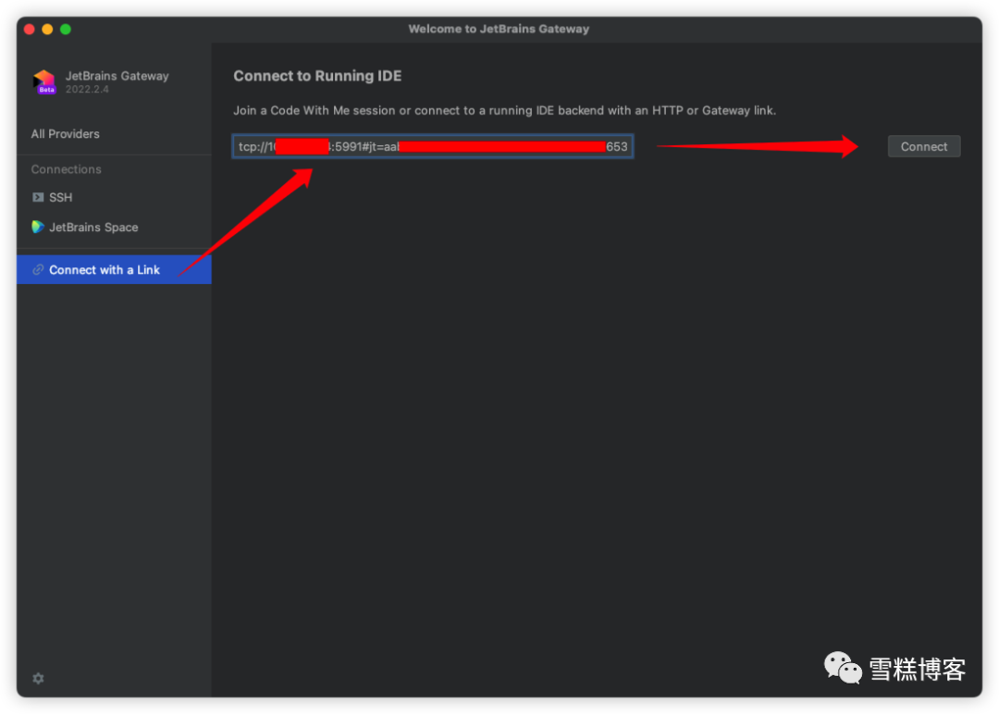
Task: Open JetBrains Space connection entry
Action: [x=114, y=228]
